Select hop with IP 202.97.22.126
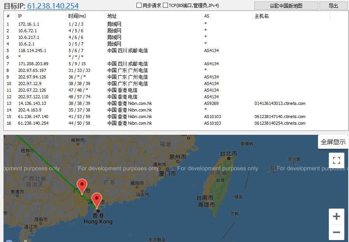Screen dimensions: 349x242 coord(176,90)
